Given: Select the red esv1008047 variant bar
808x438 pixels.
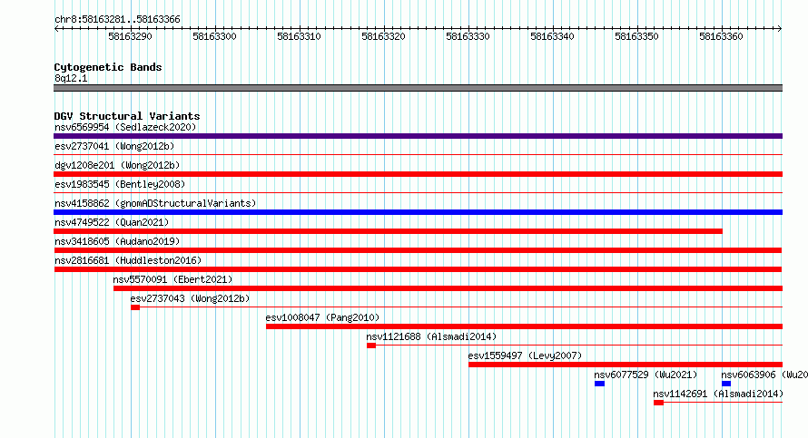Looking at the screenshot, I should click(x=524, y=326).
